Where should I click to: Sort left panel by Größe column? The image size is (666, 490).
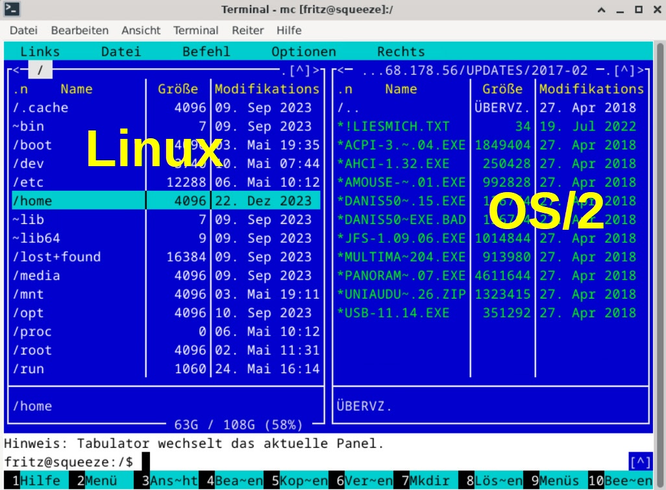[x=178, y=89]
